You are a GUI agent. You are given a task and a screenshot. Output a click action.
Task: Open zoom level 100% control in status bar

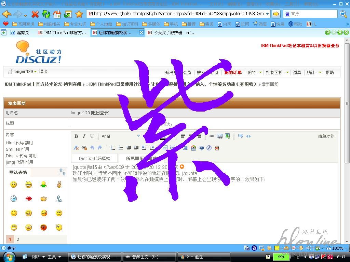click(x=335, y=248)
